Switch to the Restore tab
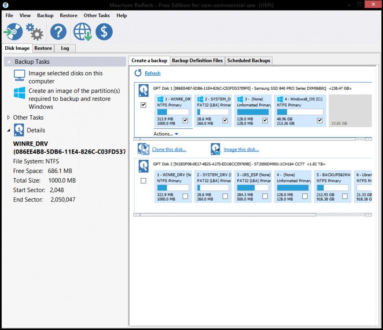Screen dimensions: 383x330 tap(43, 48)
